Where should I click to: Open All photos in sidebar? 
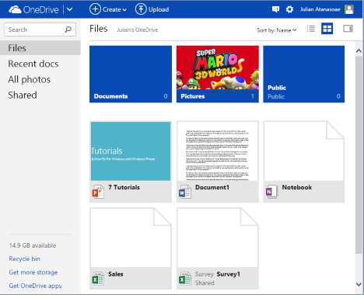click(x=30, y=79)
